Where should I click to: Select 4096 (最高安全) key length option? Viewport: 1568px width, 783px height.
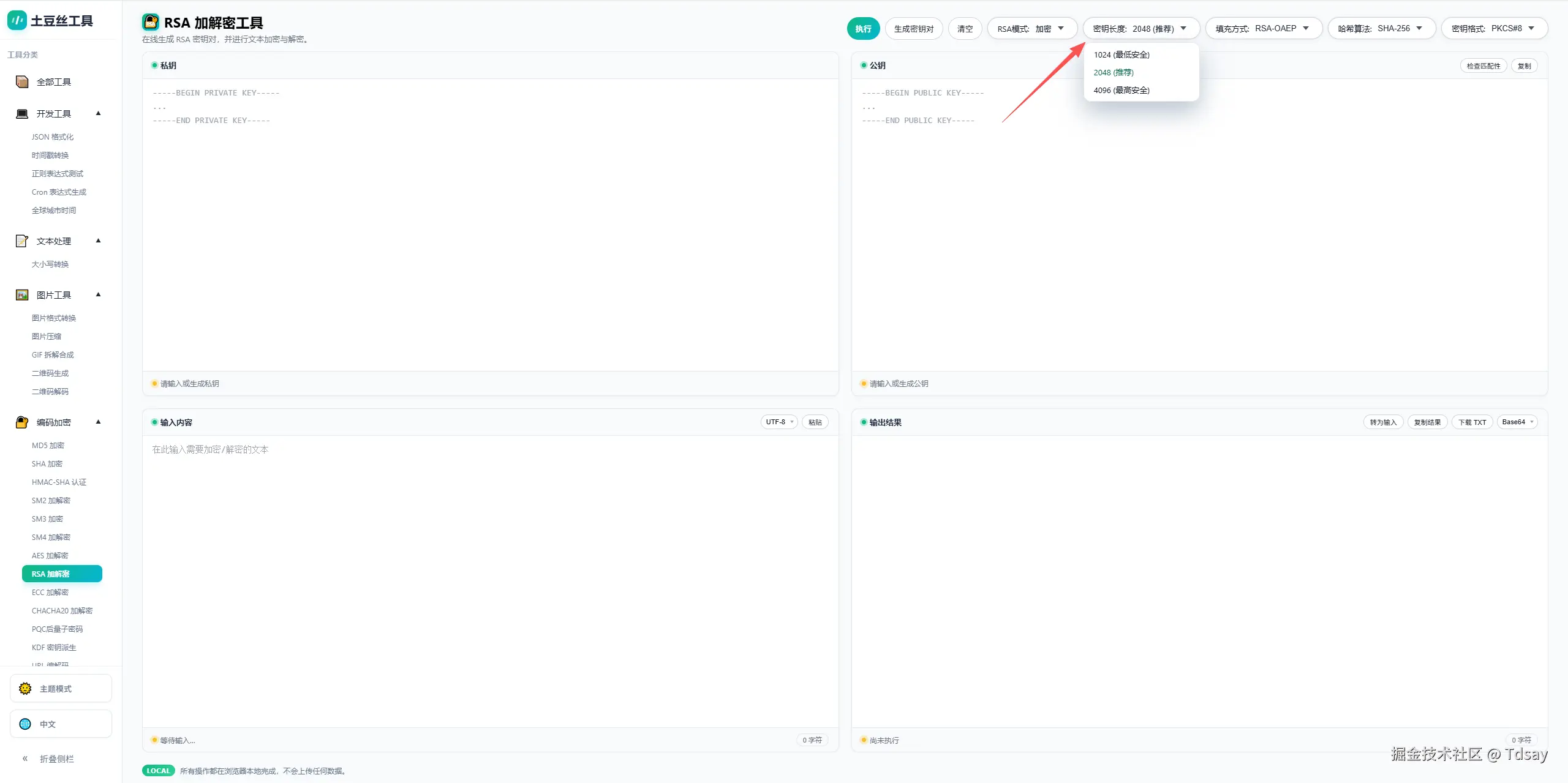(1121, 90)
